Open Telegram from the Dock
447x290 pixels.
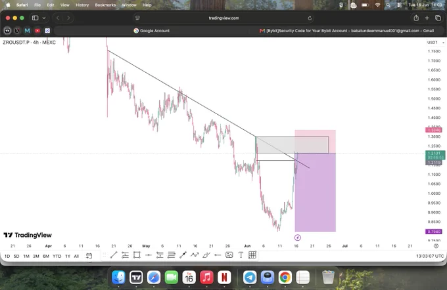click(250, 277)
